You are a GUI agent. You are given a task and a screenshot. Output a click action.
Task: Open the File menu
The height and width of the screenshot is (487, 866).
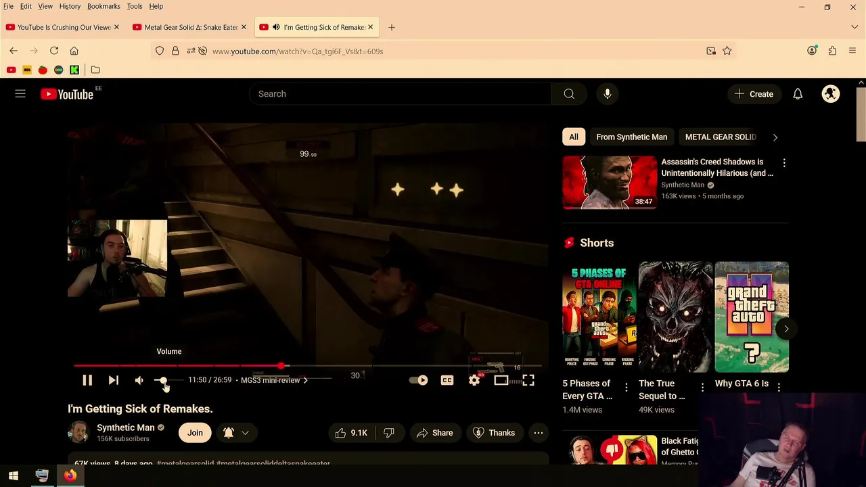click(x=8, y=6)
